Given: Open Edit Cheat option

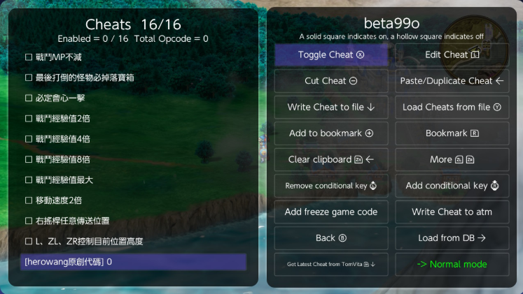Looking at the screenshot, I should (x=452, y=54).
